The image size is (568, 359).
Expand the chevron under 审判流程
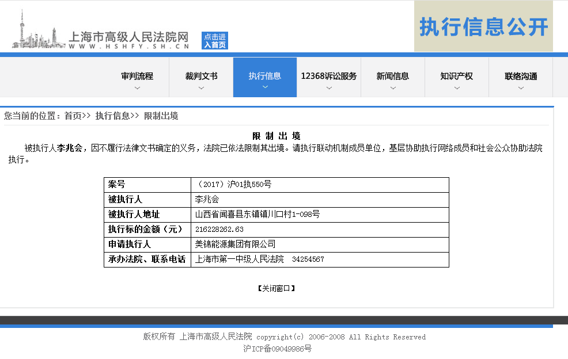click(x=137, y=88)
